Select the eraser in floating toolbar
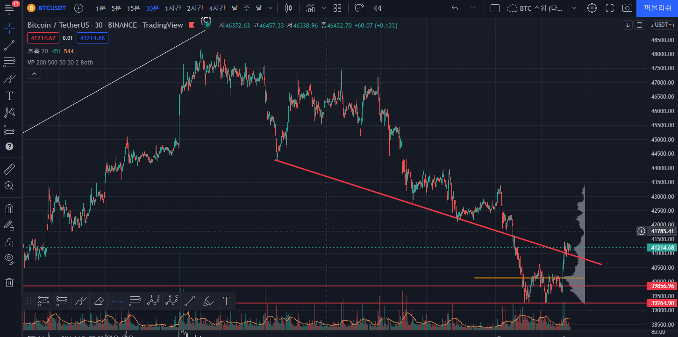This screenshot has width=678, height=337. pos(99,301)
